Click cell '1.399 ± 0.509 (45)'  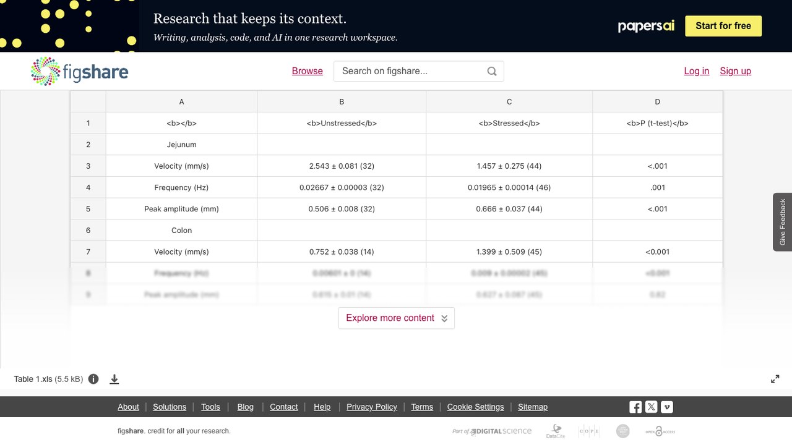click(509, 252)
